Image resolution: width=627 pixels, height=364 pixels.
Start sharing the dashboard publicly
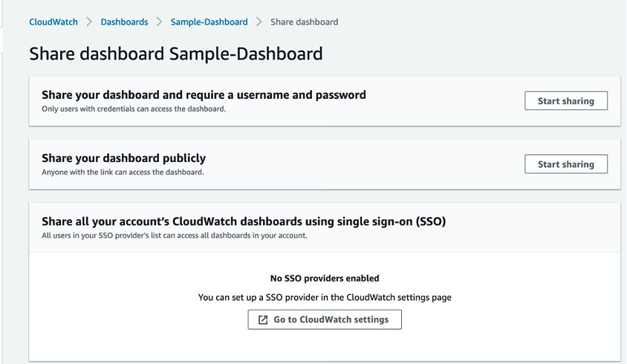click(x=566, y=164)
